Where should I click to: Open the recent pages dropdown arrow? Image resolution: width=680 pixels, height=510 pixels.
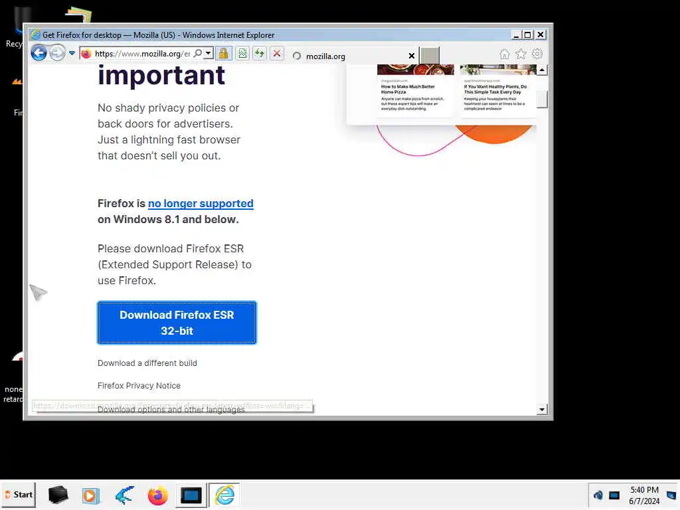72,53
